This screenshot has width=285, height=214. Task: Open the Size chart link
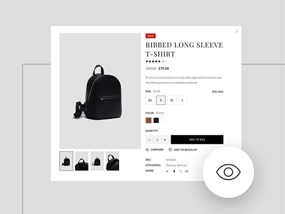[x=217, y=91]
